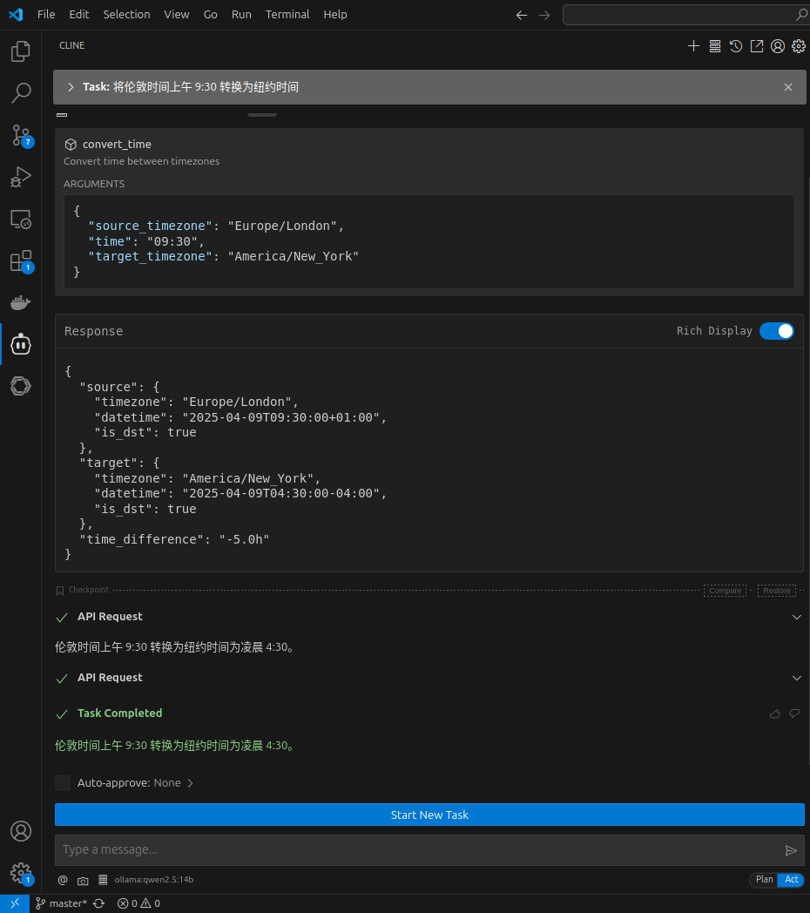
Task: Open the Docker view
Action: [x=20, y=303]
